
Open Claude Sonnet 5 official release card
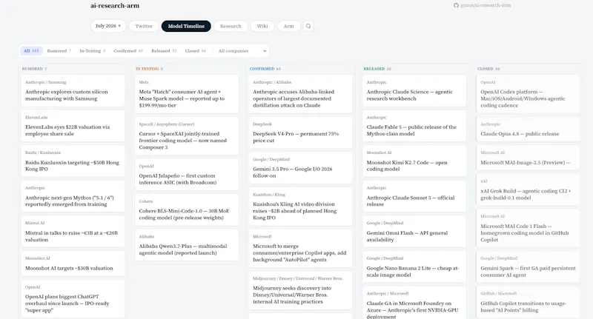coord(414,196)
